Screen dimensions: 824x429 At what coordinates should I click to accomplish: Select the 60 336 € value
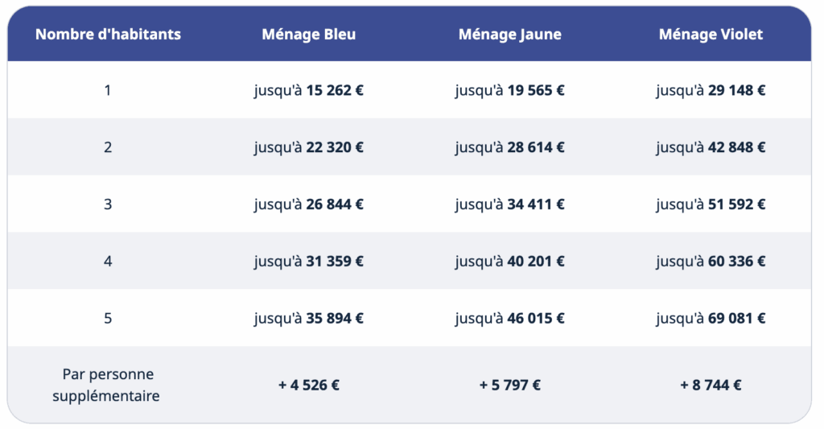(x=736, y=261)
